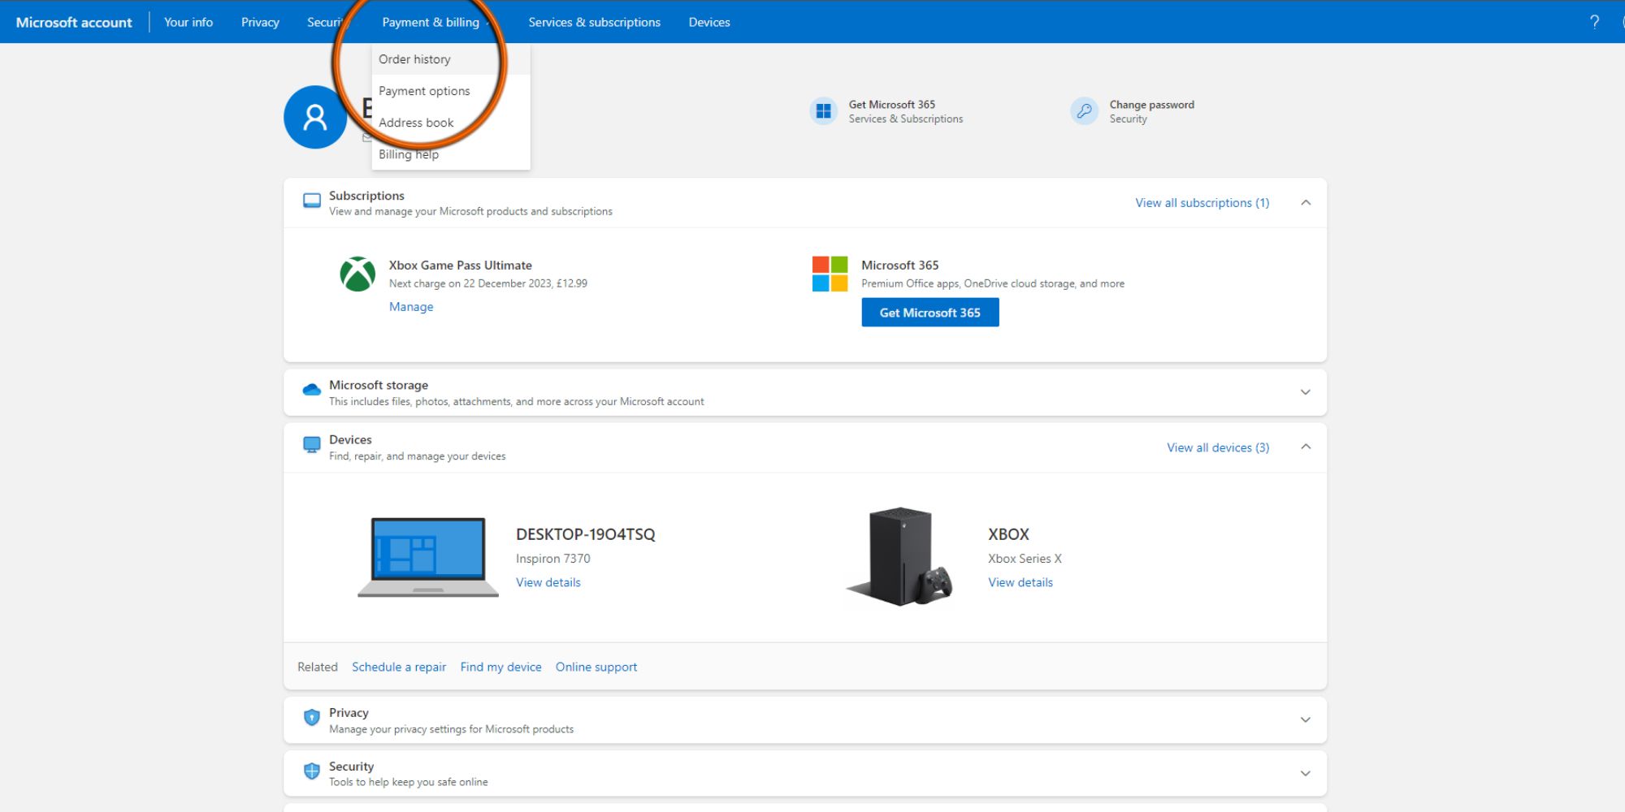Click the Get Microsoft 365 windows icon
This screenshot has height=812, width=1625.
tap(823, 111)
